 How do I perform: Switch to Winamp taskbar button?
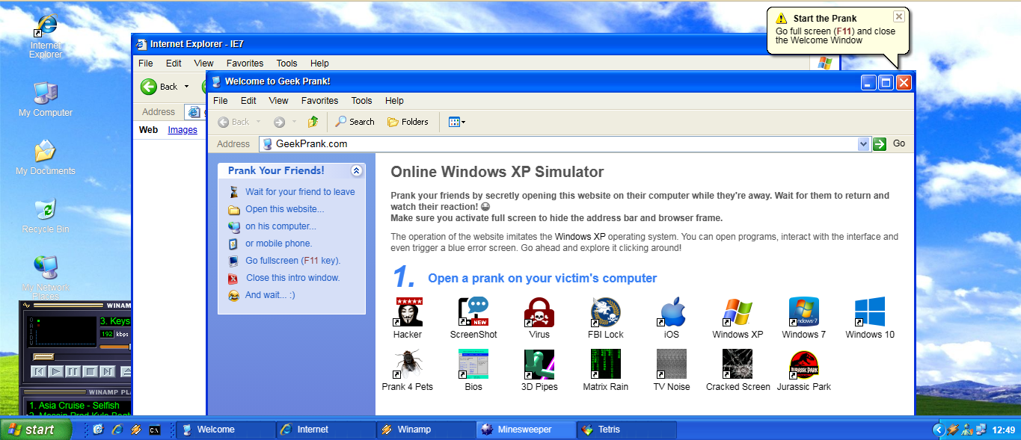pyautogui.click(x=426, y=430)
